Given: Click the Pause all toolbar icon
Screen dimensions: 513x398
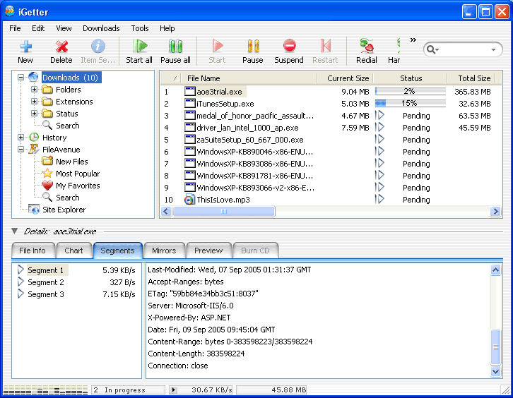Looking at the screenshot, I should click(x=175, y=47).
